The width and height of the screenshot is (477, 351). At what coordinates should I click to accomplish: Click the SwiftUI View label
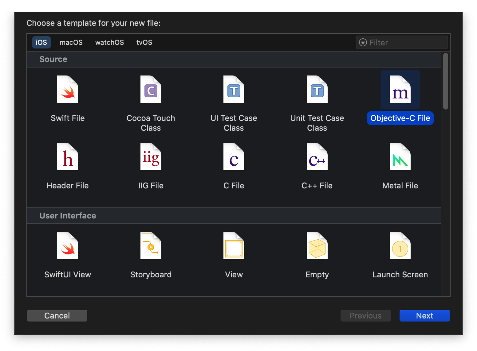[x=68, y=275]
